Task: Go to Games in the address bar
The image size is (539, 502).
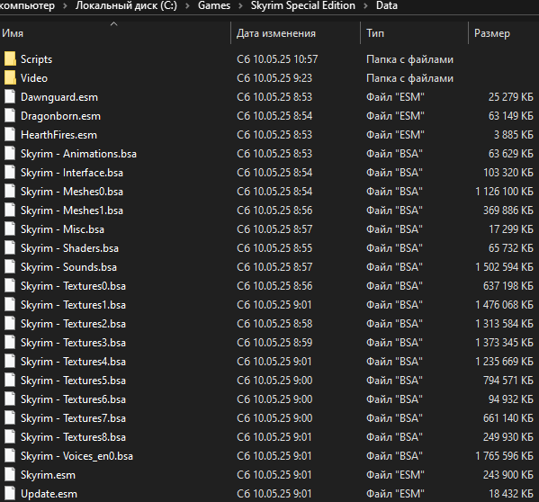Action: pos(214,5)
